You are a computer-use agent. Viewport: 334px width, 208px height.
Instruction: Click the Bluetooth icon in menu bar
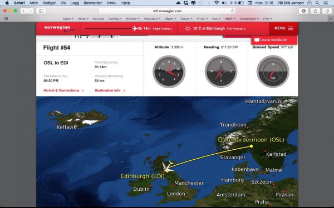[209, 3]
